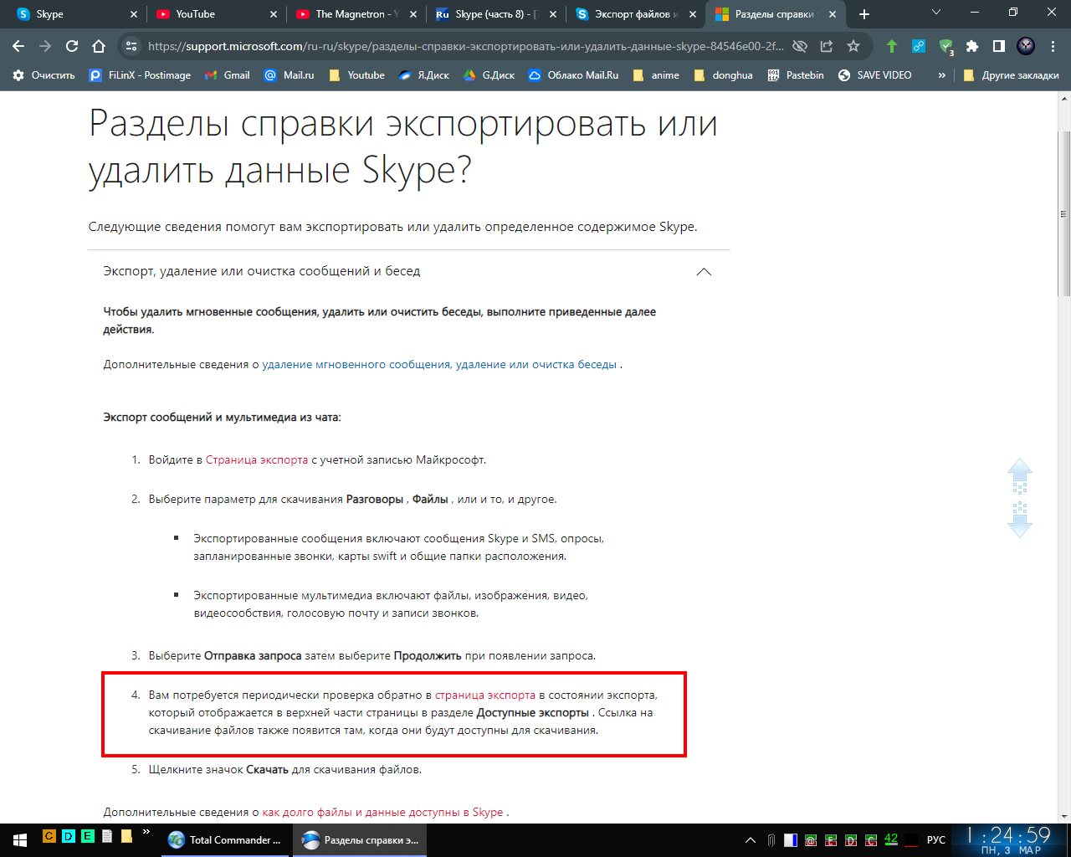The height and width of the screenshot is (857, 1071).
Task: Show more bookmarks with the double chevron
Action: coord(942,75)
